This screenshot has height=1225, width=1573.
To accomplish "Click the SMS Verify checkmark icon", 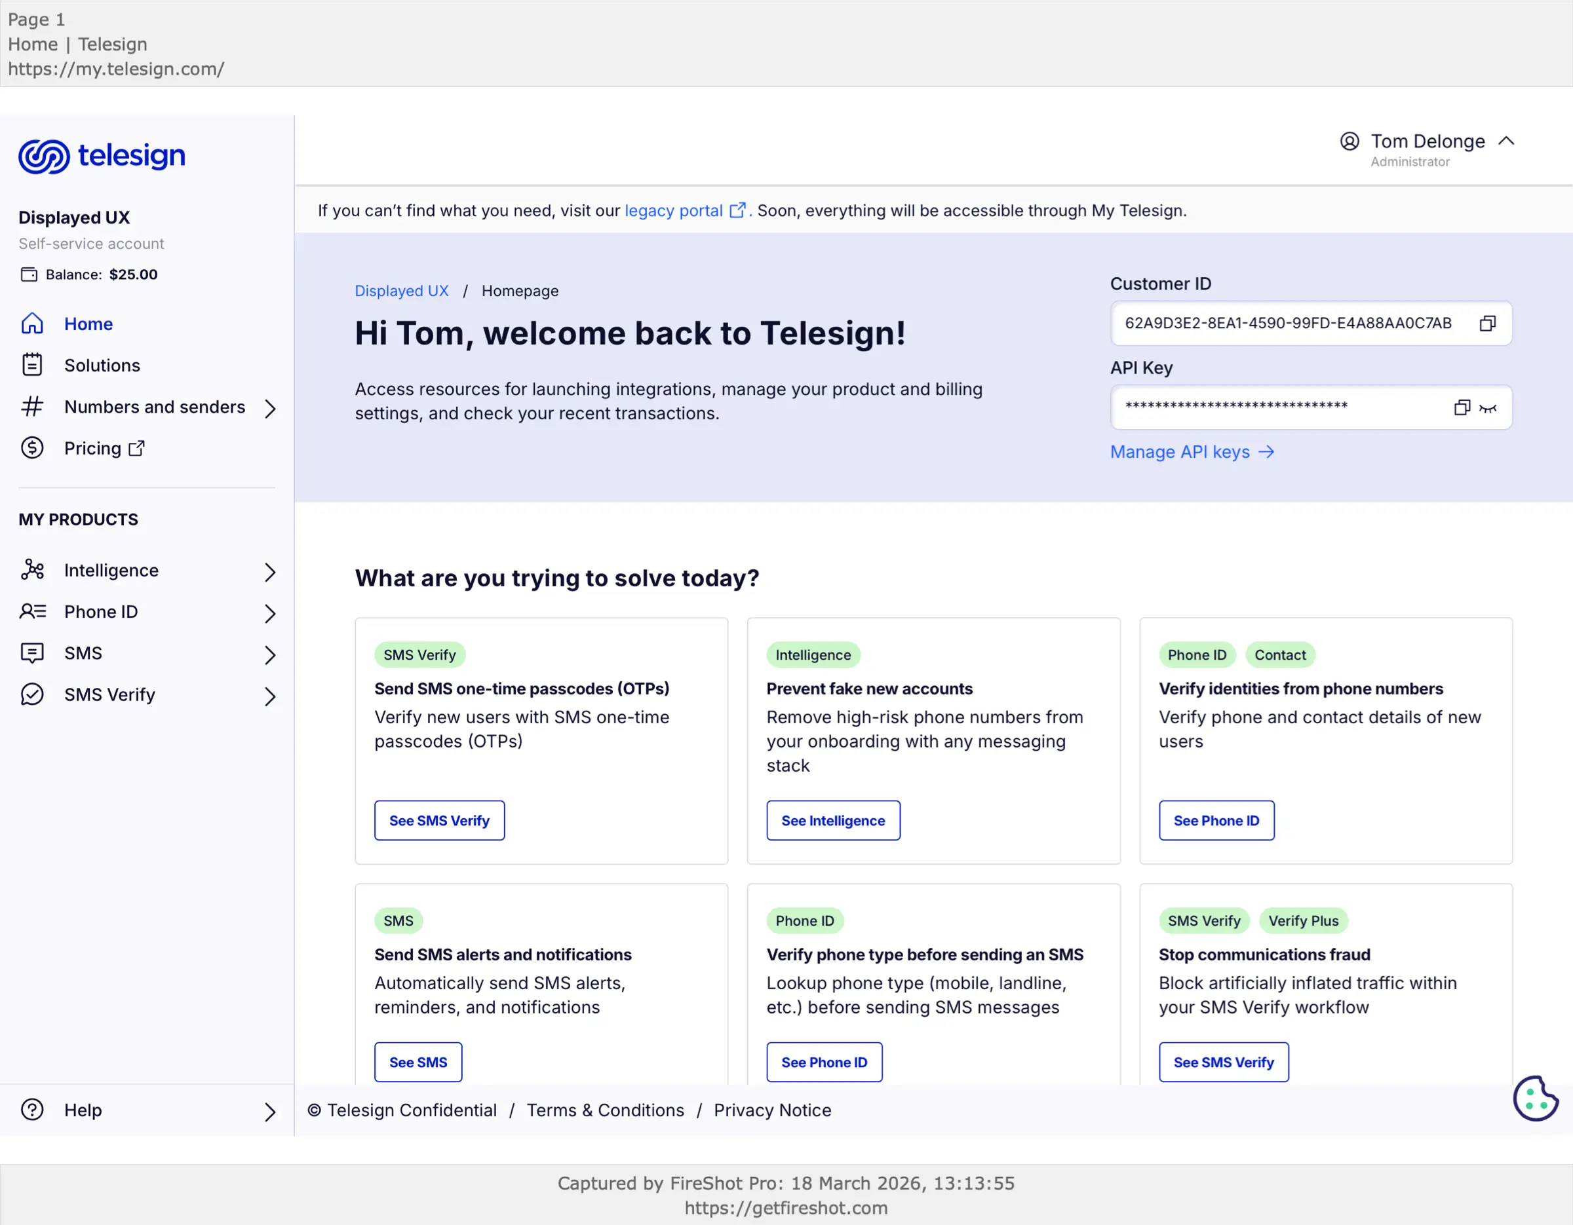I will point(32,694).
